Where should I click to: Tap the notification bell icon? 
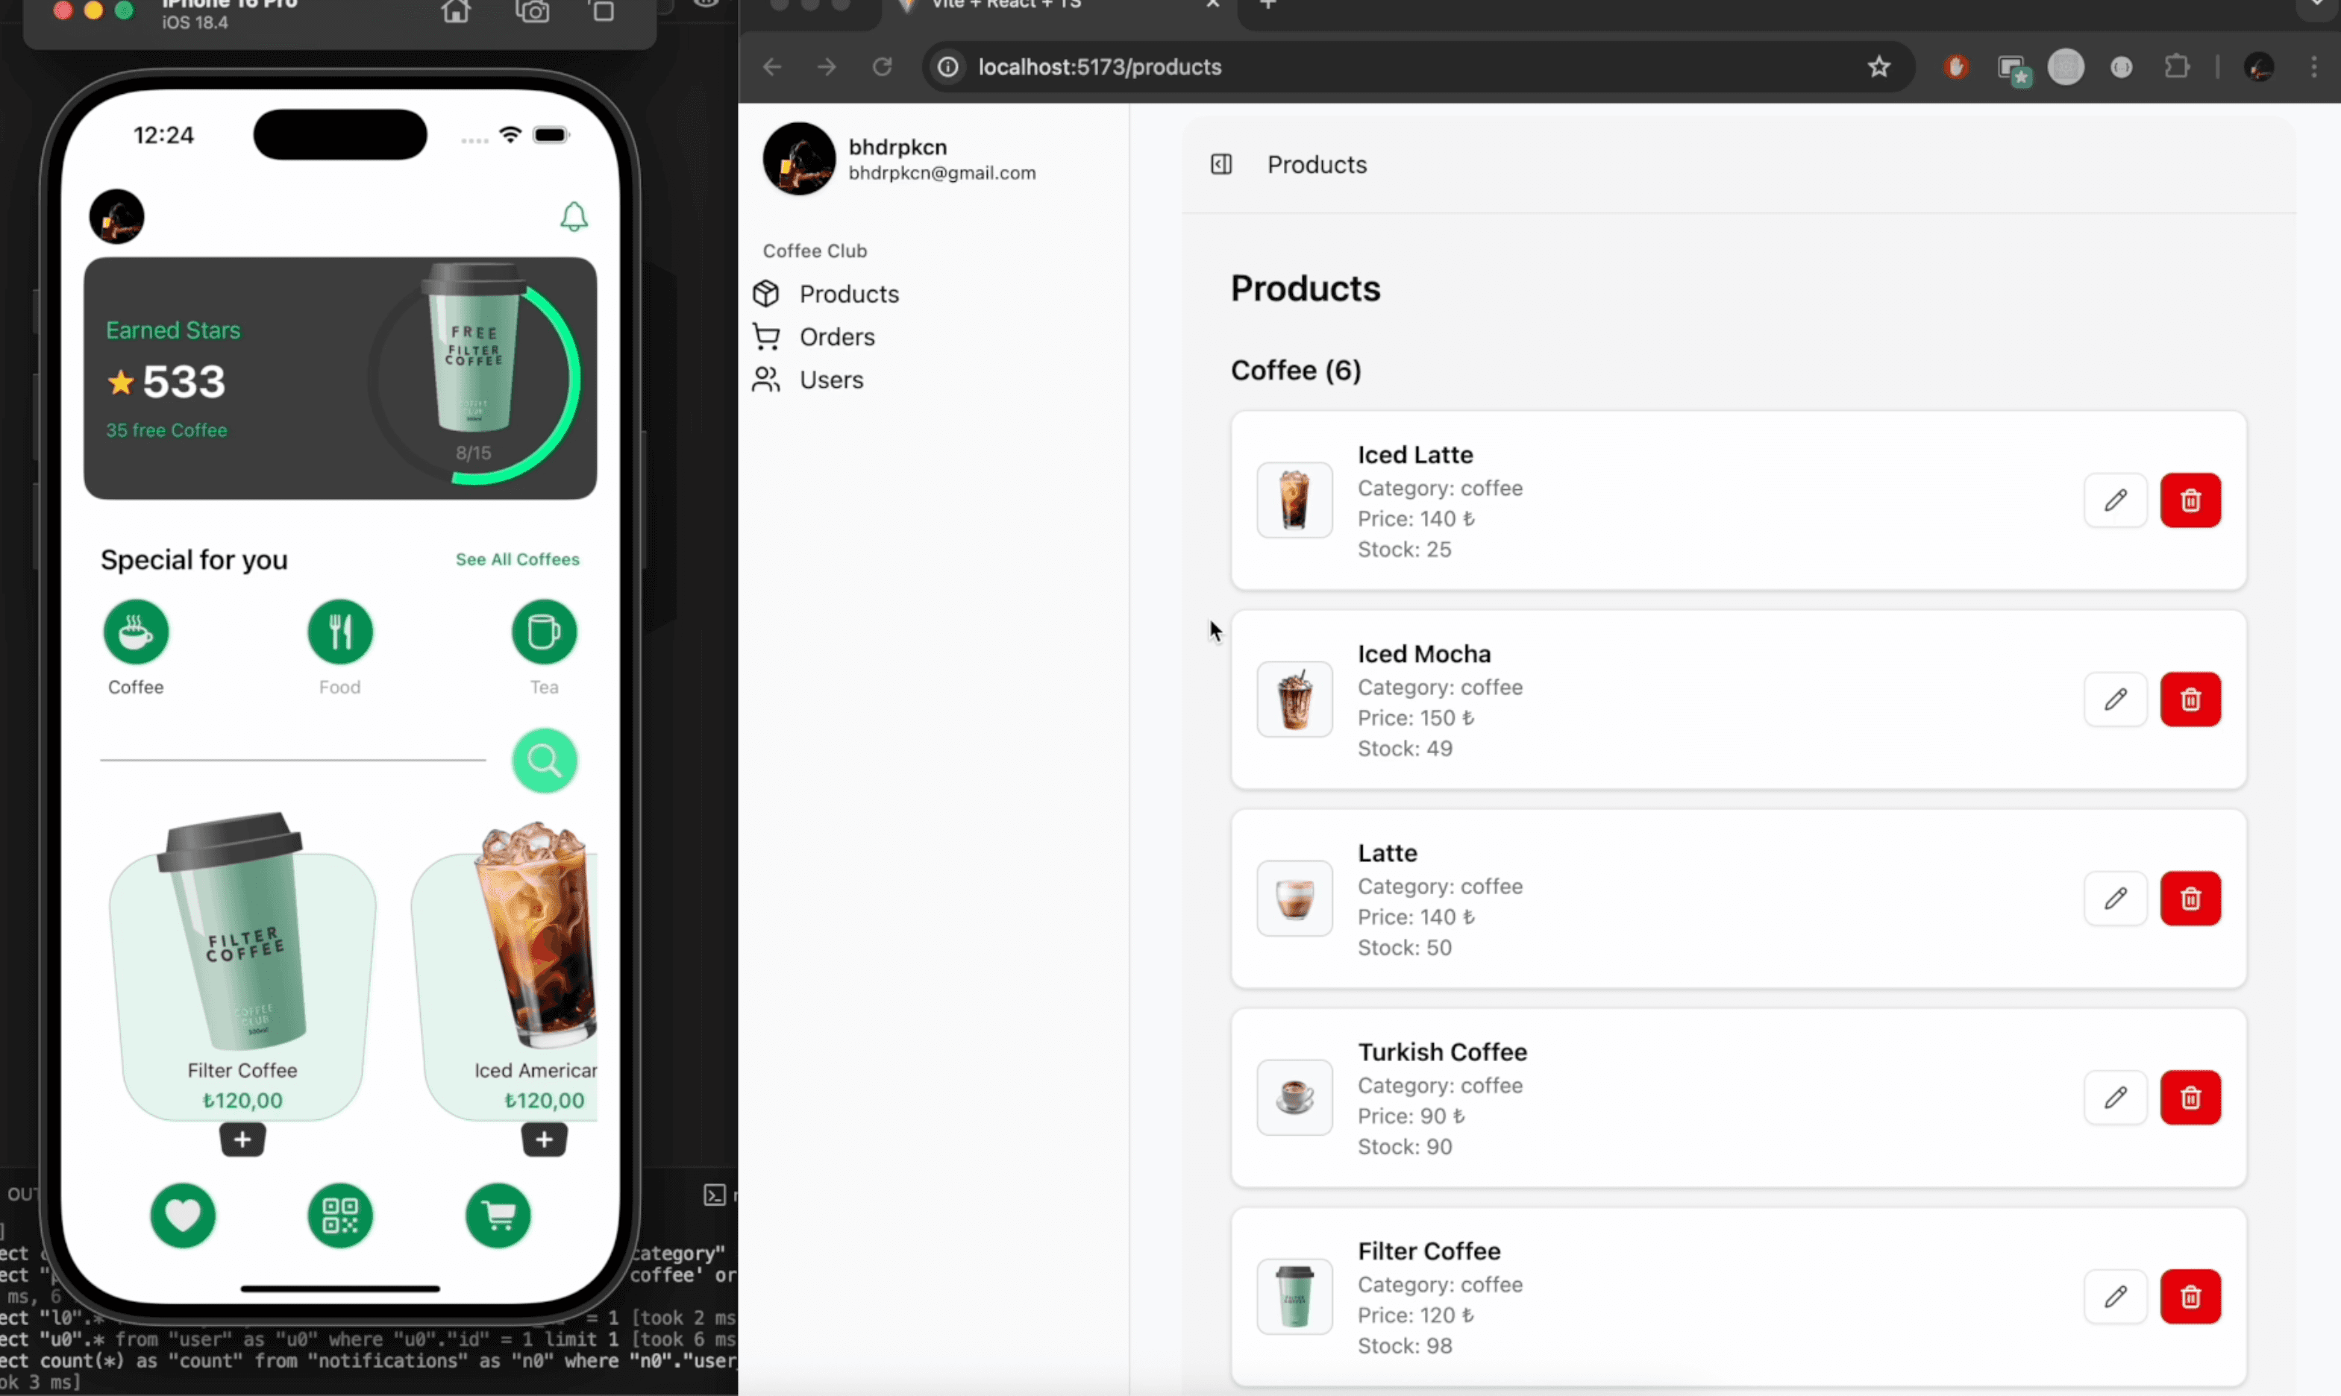[x=574, y=217]
